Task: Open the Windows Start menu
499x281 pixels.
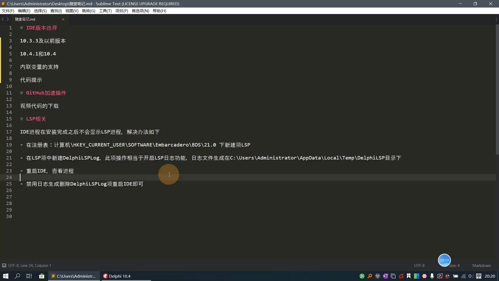Action: (6, 276)
